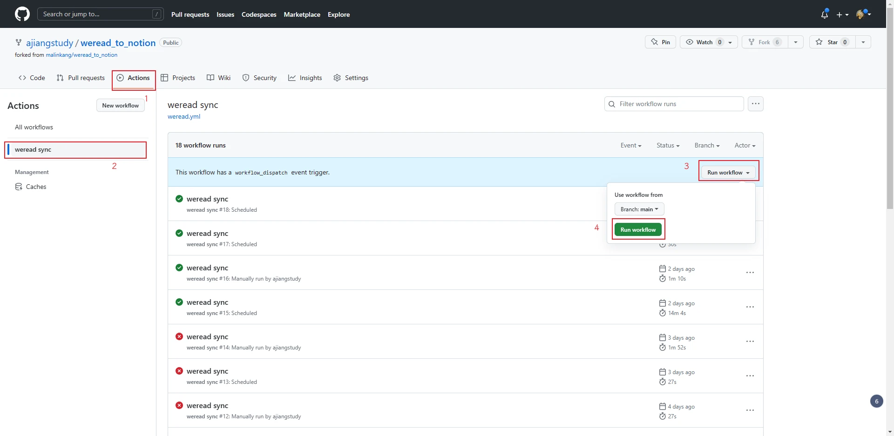
Task: Choose branch from the Branch: main selector
Action: coord(639,209)
